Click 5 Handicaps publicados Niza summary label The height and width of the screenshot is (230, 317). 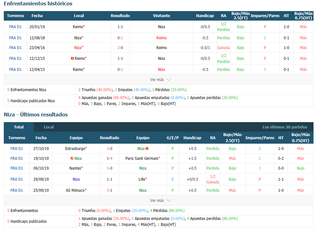[31, 101]
